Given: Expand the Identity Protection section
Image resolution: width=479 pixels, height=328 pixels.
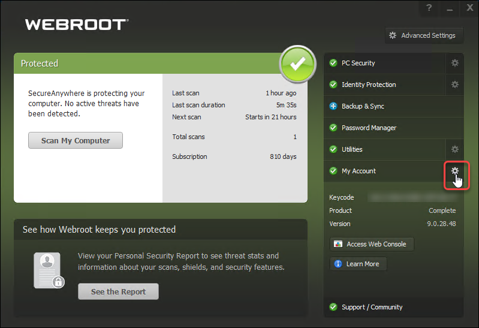Looking at the screenshot, I should click(384, 85).
